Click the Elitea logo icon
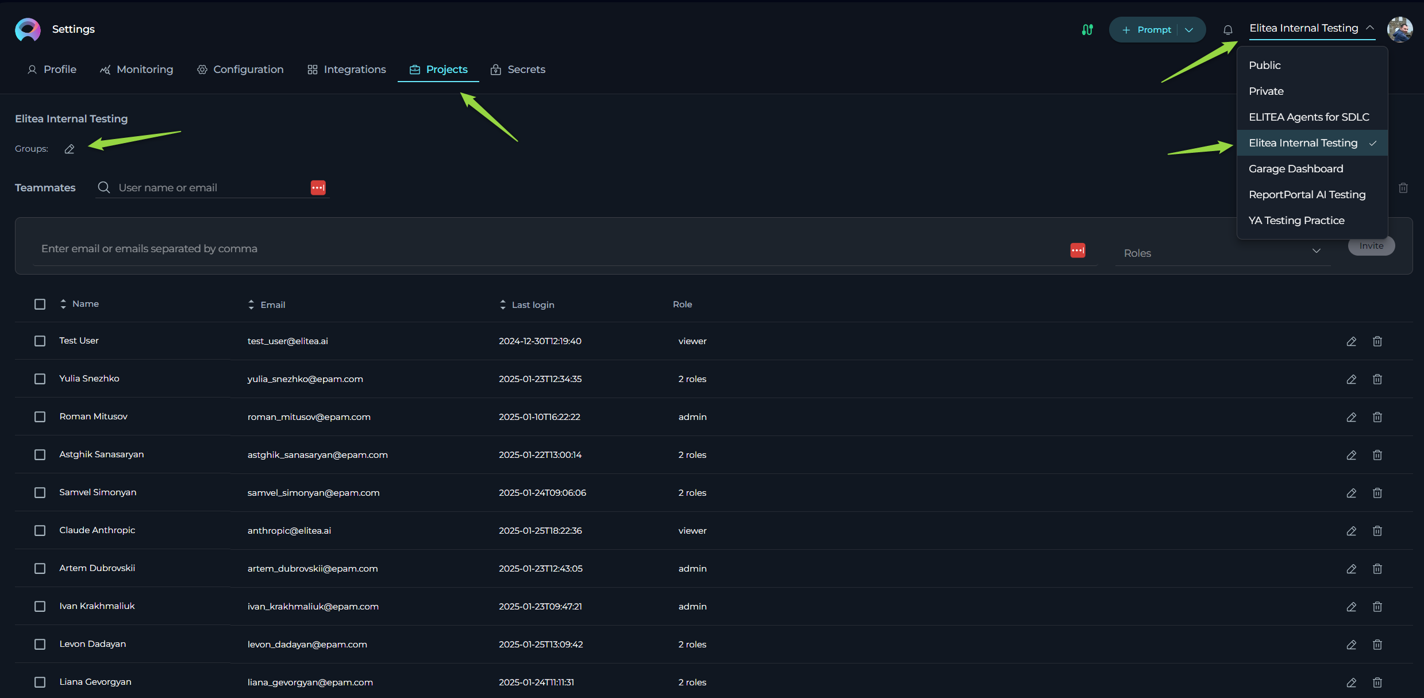This screenshot has height=698, width=1424. click(28, 29)
